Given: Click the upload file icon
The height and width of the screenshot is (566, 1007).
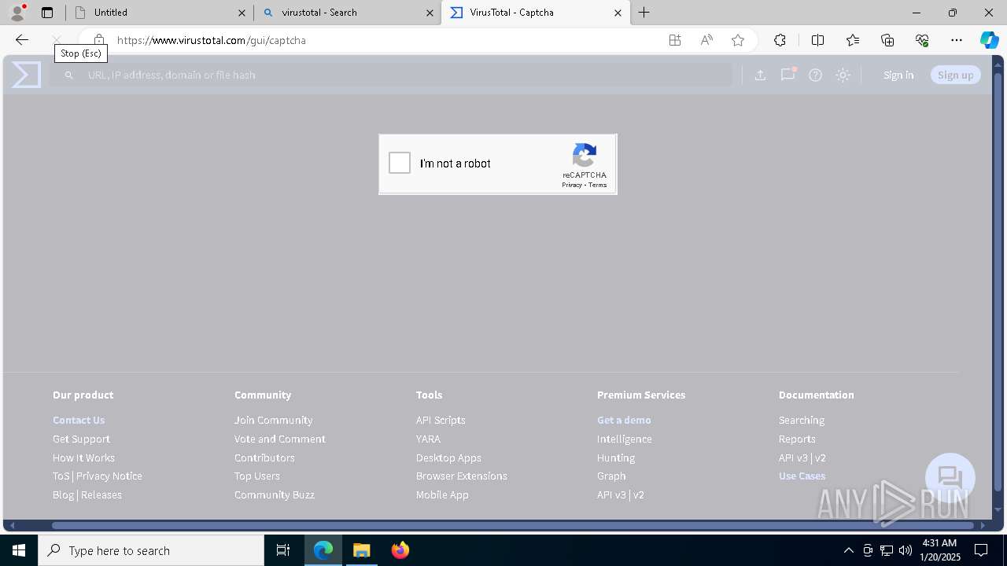Looking at the screenshot, I should pos(760,75).
